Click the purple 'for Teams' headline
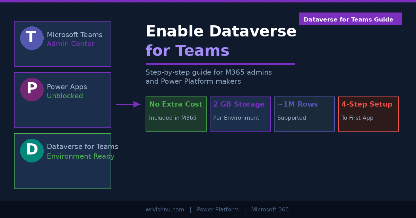The width and height of the screenshot is (416, 218). [x=188, y=51]
